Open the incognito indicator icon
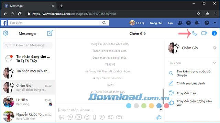 (207, 14)
